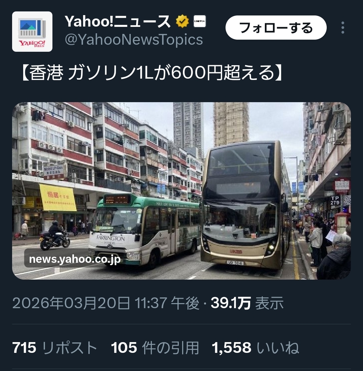Open the @YahooNewsTopics handle link
Viewport: 363px width, 371px height.
click(134, 39)
